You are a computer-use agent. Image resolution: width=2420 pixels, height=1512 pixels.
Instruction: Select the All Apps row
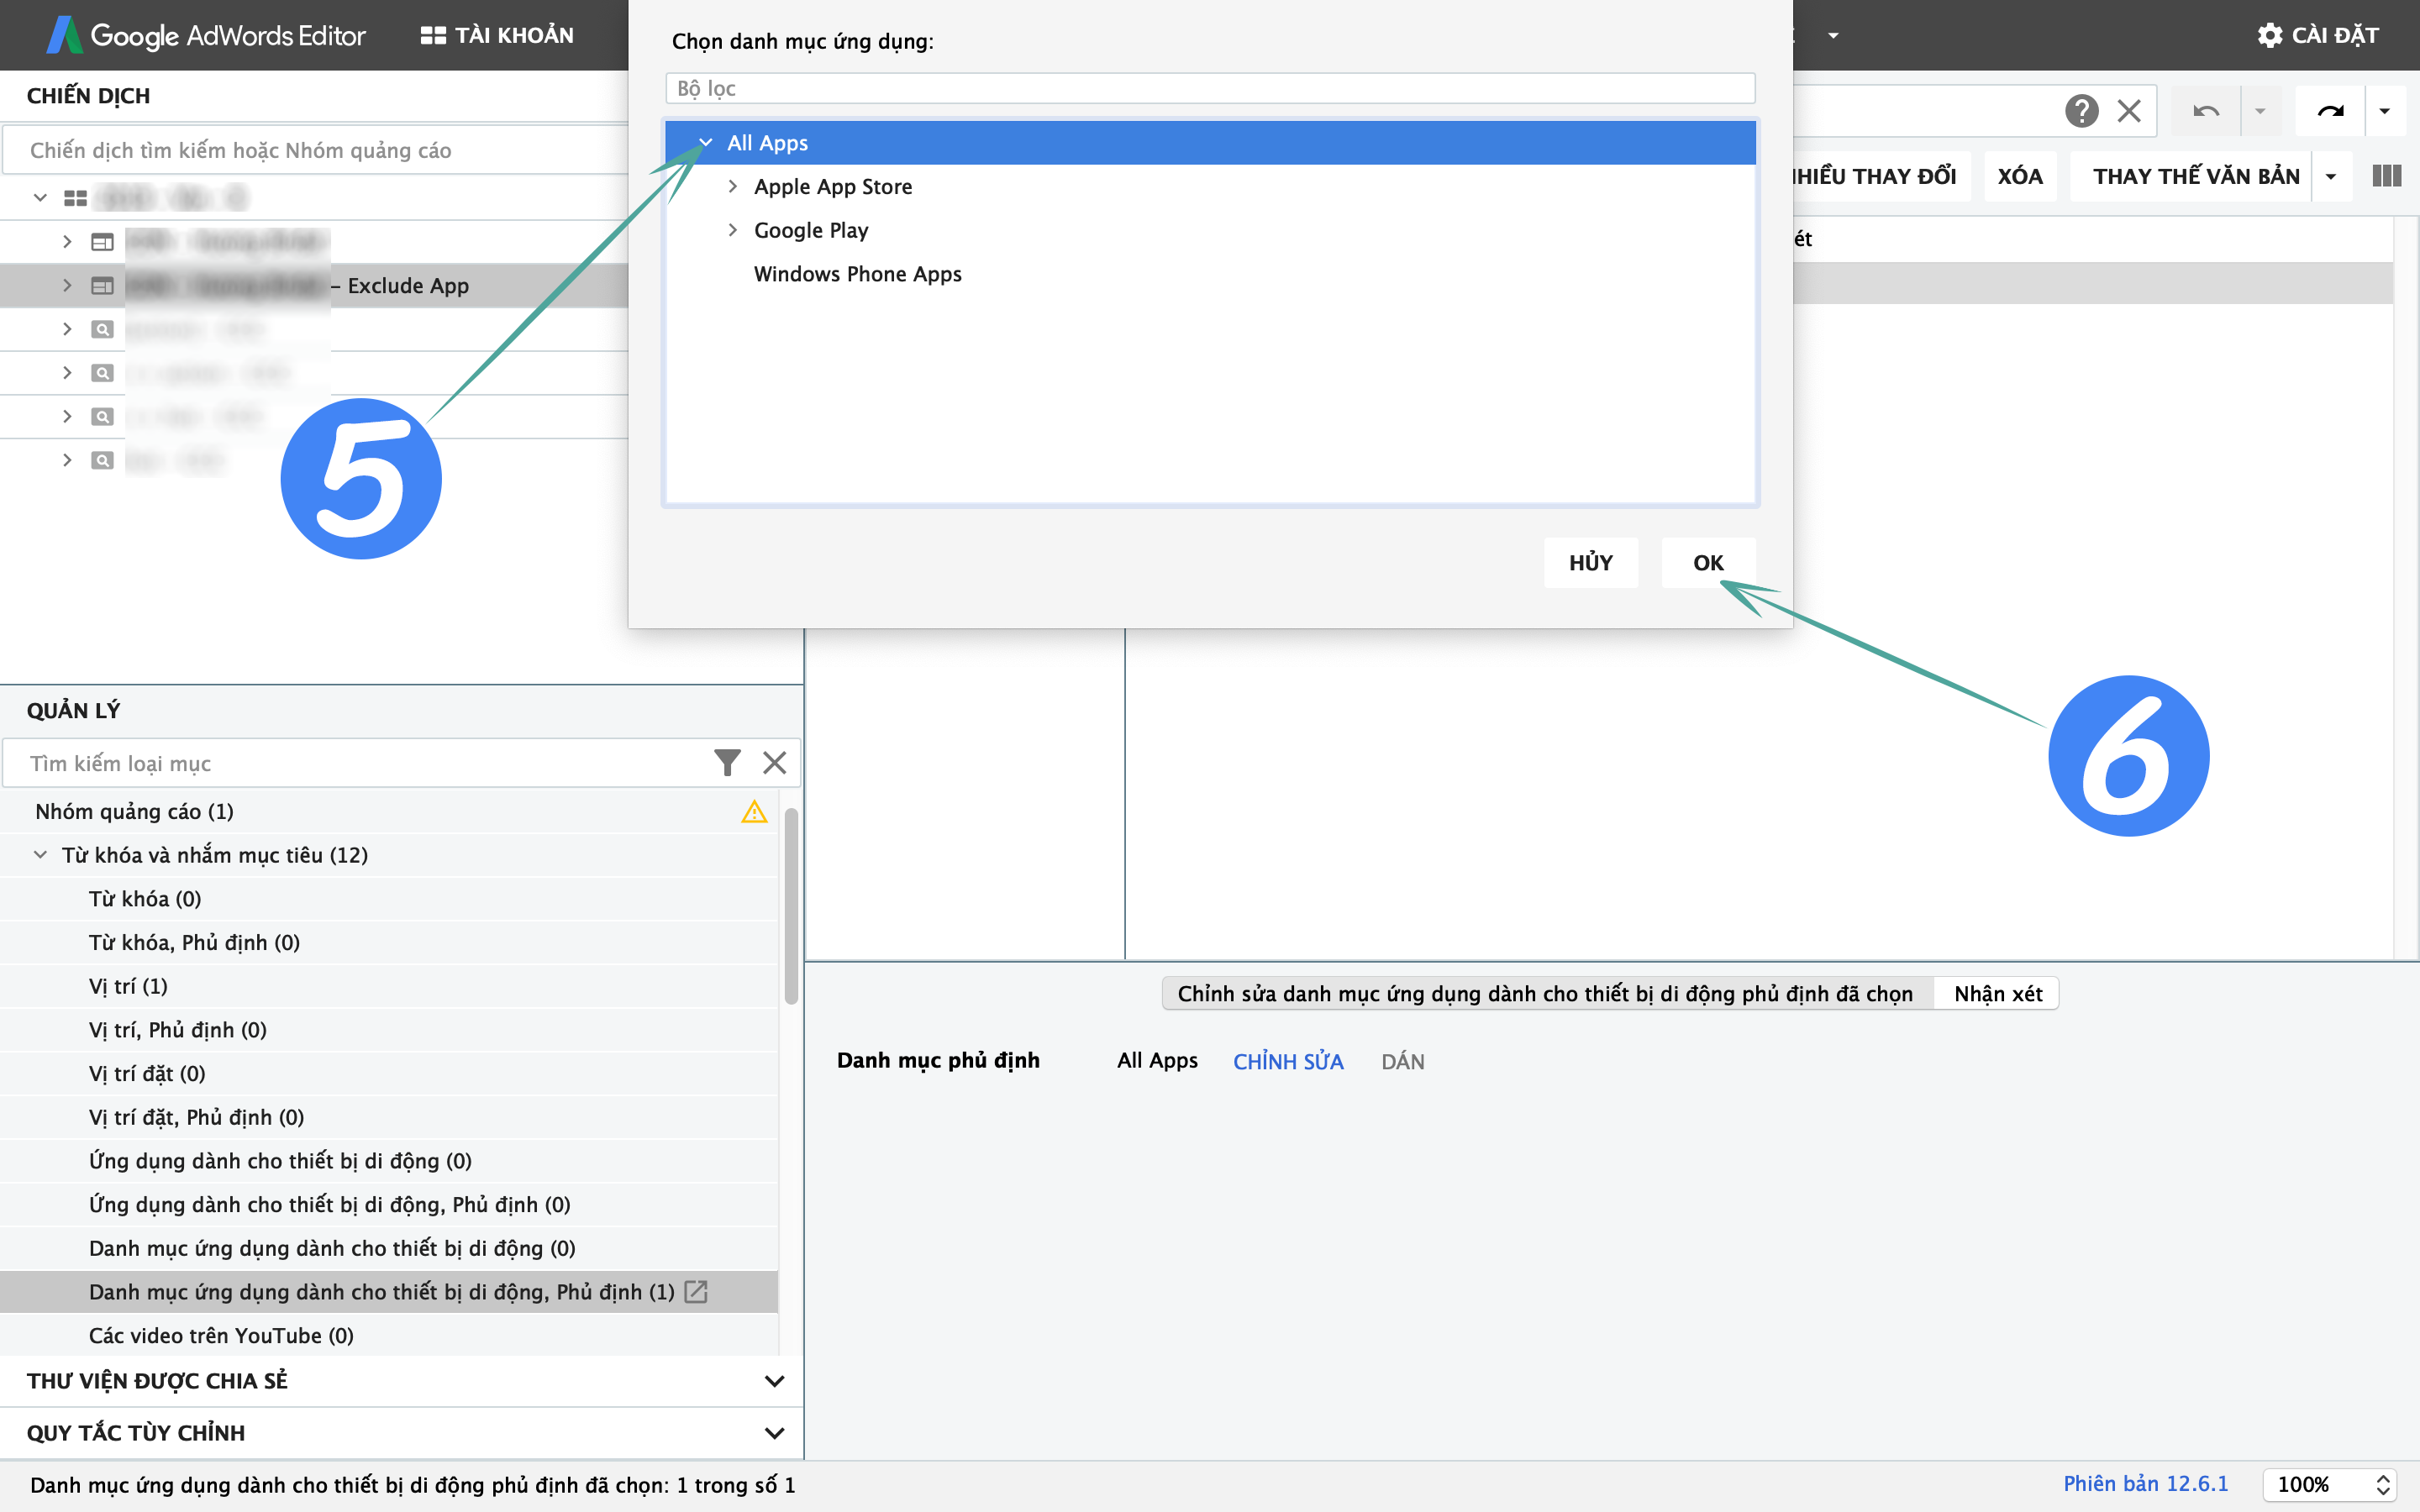click(1210, 143)
